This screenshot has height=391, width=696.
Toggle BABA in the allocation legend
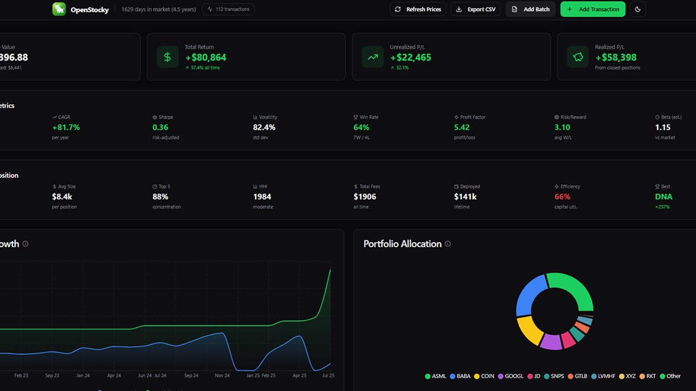pos(462,376)
